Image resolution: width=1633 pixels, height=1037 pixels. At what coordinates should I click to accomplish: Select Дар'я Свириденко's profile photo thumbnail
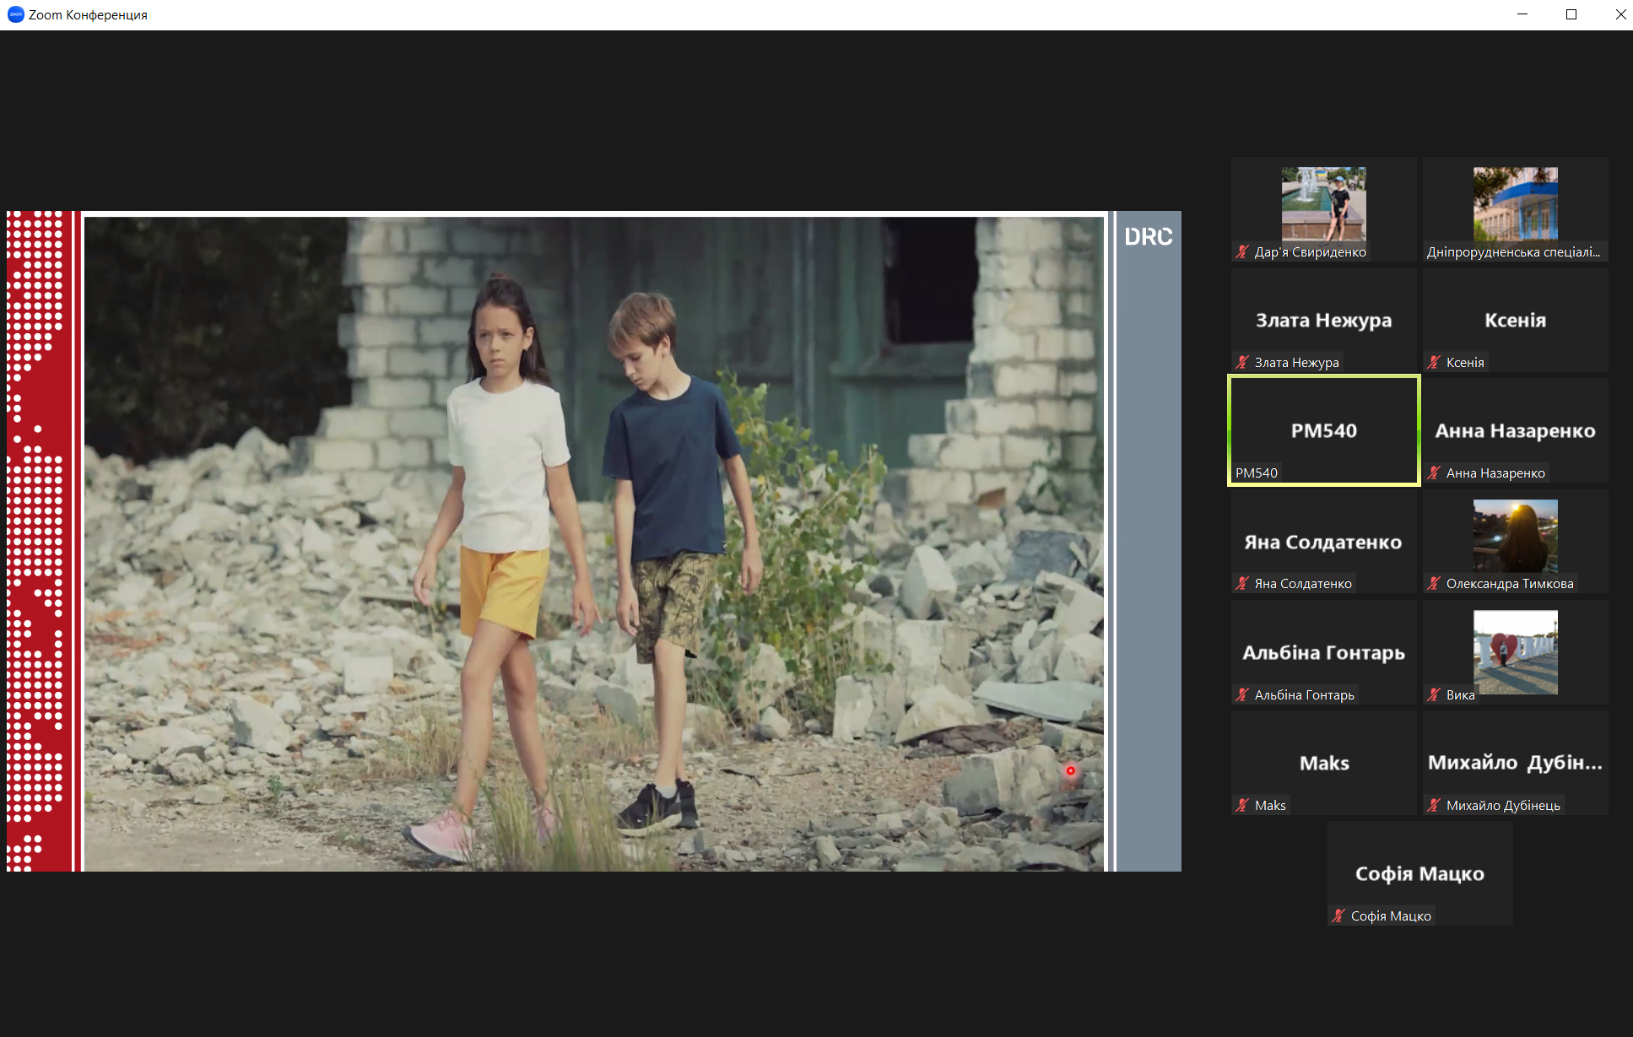(x=1323, y=204)
